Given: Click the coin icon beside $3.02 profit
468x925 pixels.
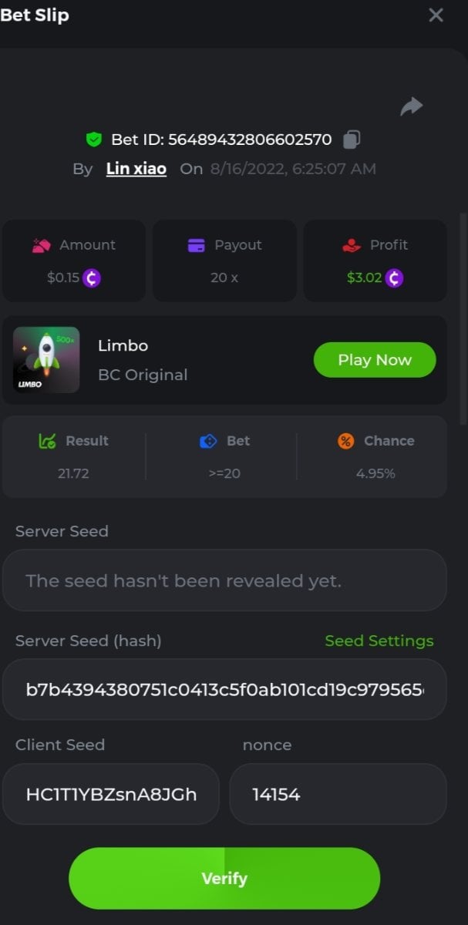Looking at the screenshot, I should pyautogui.click(x=394, y=277).
